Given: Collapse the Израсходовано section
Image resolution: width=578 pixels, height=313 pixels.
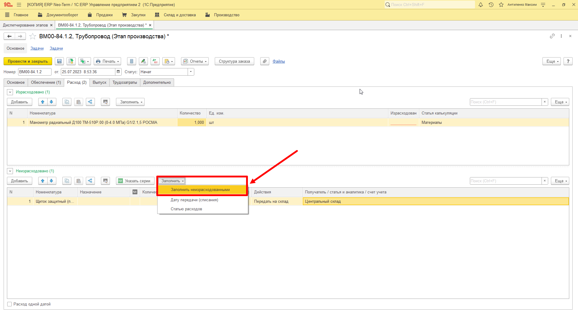Looking at the screenshot, I should (10, 92).
